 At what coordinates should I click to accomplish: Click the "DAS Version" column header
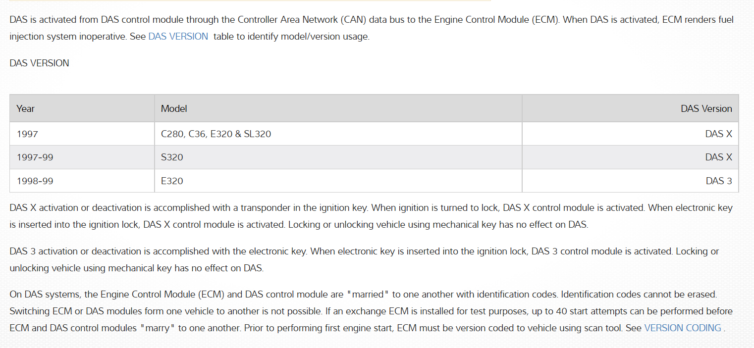point(706,108)
